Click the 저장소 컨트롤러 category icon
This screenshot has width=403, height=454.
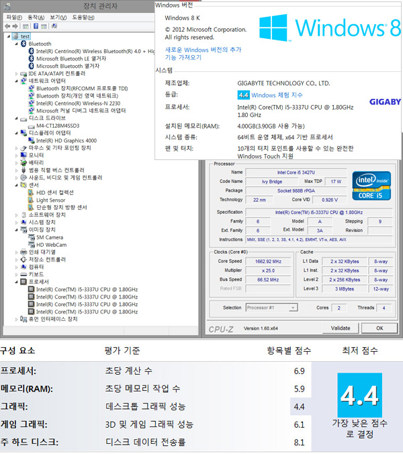pyautogui.click(x=24, y=260)
